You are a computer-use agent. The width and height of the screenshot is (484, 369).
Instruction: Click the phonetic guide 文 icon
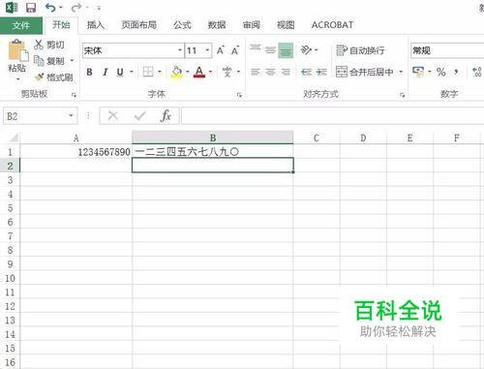pos(227,72)
